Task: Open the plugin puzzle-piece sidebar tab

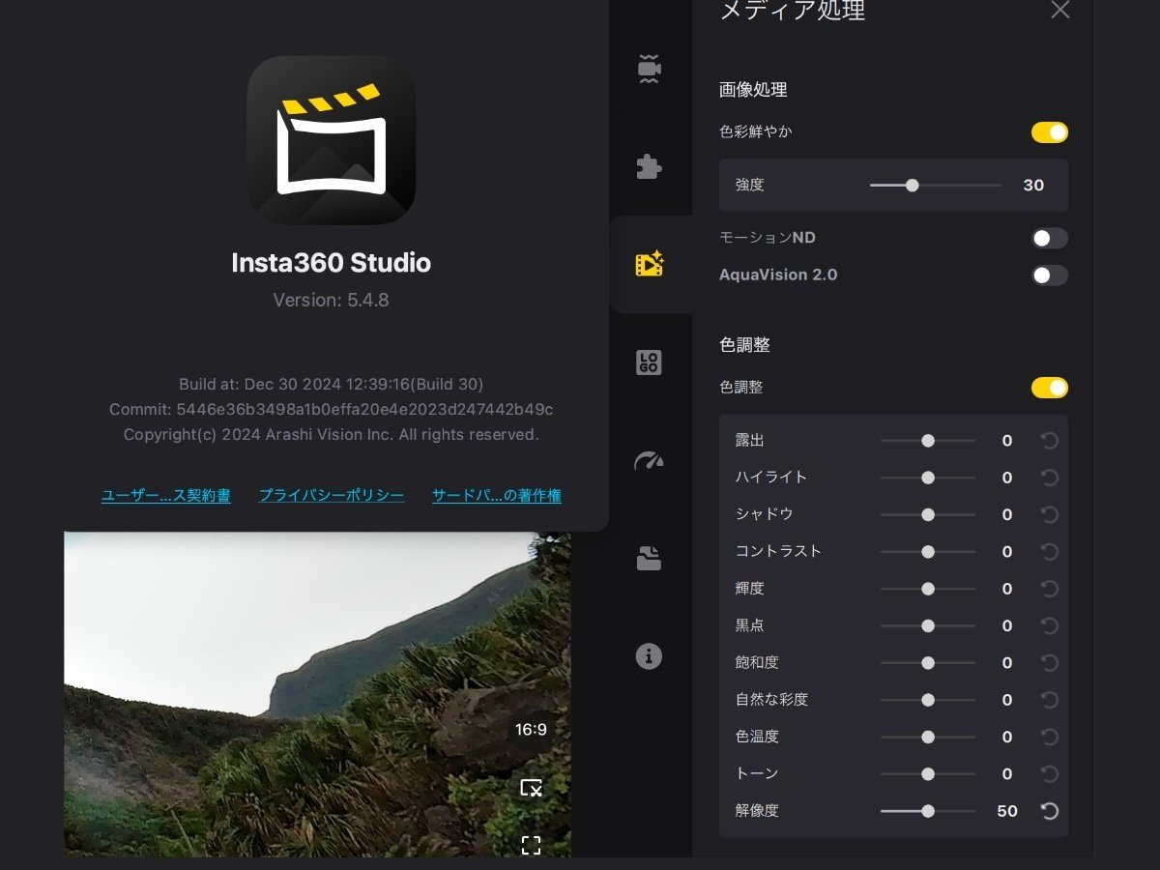Action: [650, 167]
